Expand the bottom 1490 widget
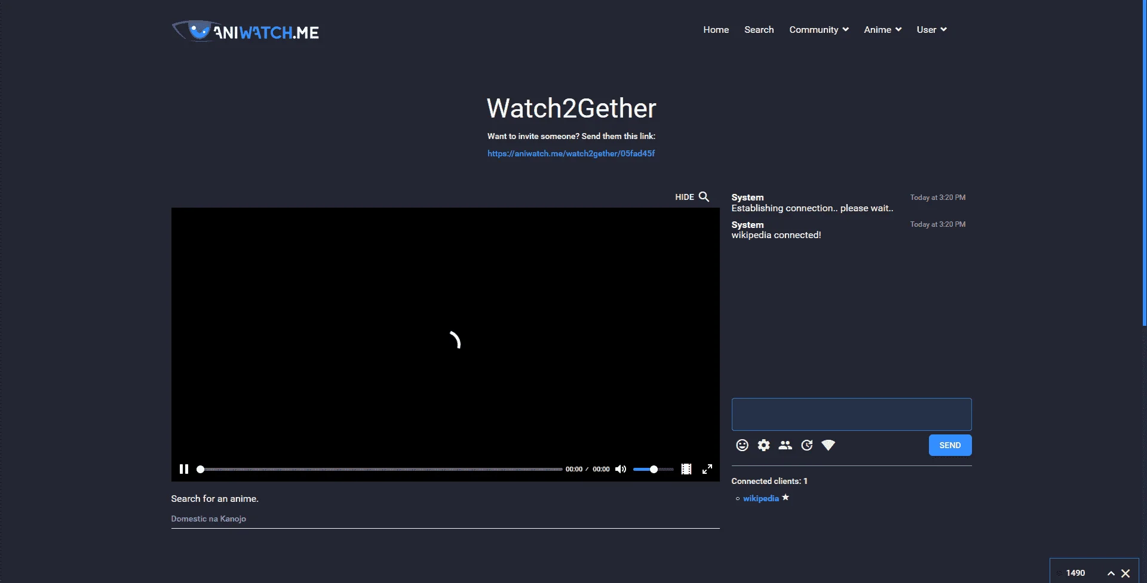Viewport: 1147px width, 583px height. [x=1111, y=573]
